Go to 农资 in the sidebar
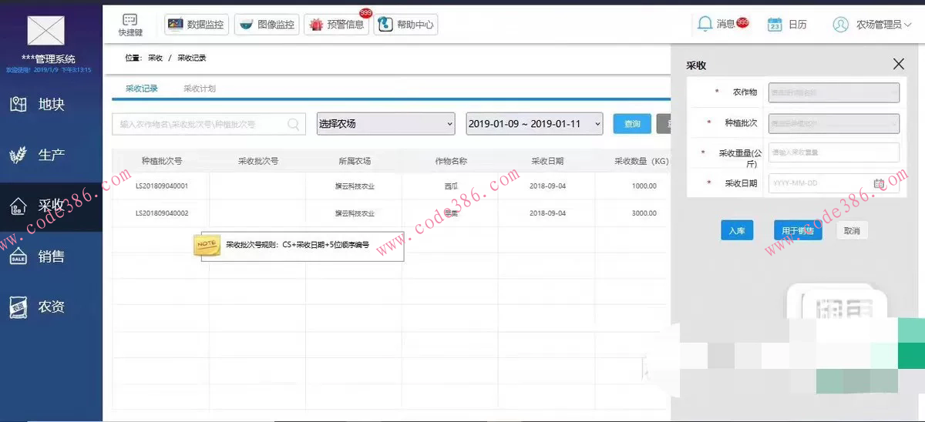 coord(51,306)
